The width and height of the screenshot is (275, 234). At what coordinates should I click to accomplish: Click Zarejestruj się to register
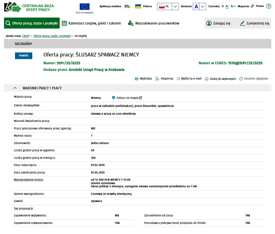255,23
